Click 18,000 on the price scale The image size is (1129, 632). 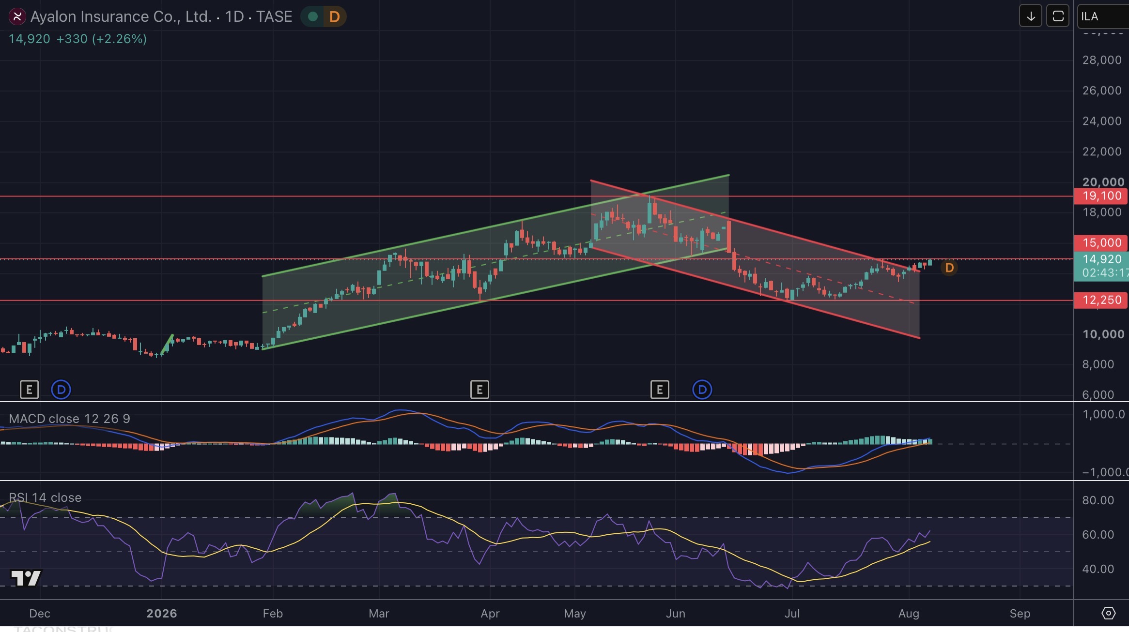tap(1102, 212)
